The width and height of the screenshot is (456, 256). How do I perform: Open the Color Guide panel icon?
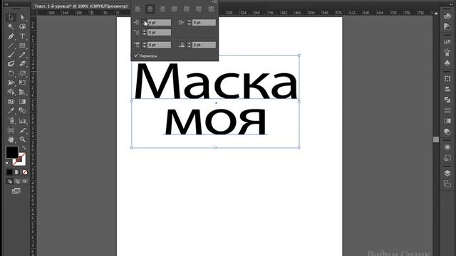pos(447,27)
